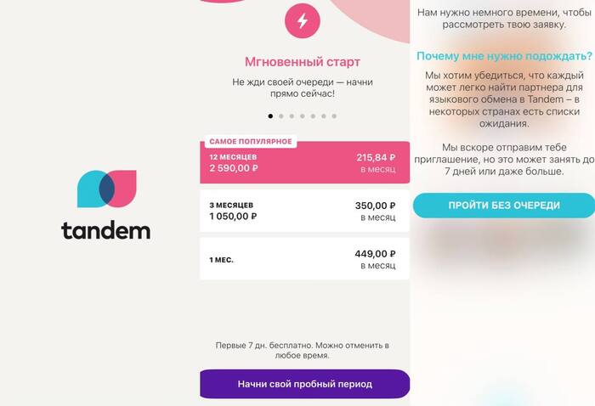
Task: Tap the first active carousel dot
Action: click(x=270, y=116)
